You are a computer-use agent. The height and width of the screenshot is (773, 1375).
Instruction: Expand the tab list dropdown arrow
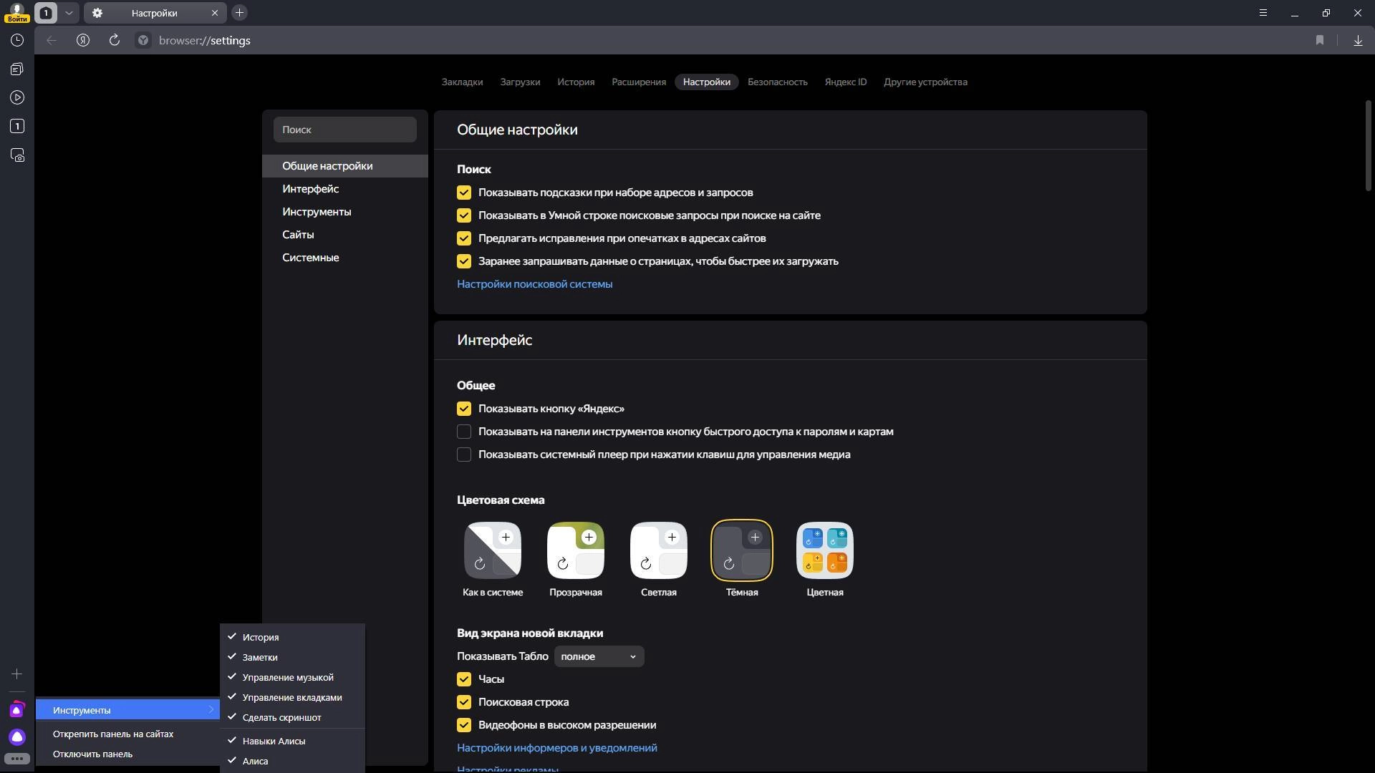[x=69, y=13]
